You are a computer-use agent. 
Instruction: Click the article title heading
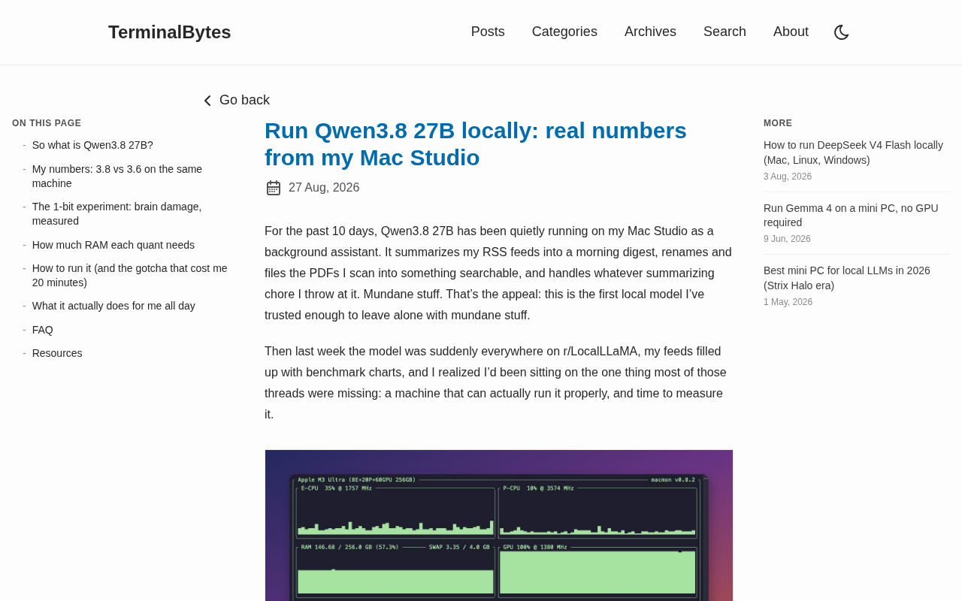[x=476, y=143]
